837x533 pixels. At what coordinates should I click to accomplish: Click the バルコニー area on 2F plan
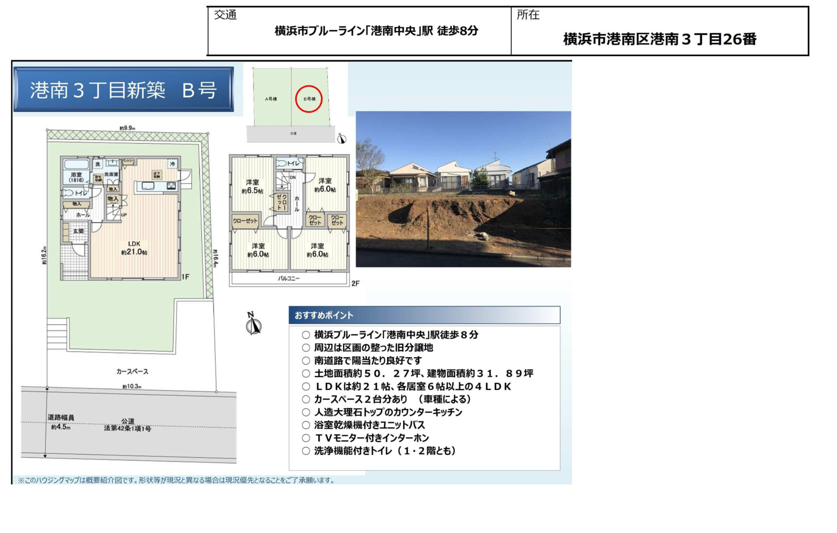(289, 279)
